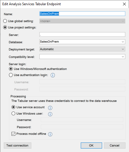Click into the Server text field

tap(82, 34)
